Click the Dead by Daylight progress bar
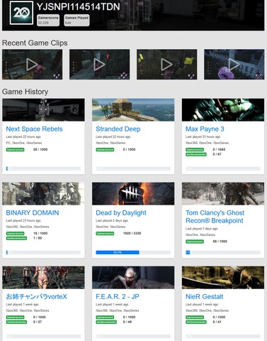The width and height of the screenshot is (267, 341). [x=133, y=252]
